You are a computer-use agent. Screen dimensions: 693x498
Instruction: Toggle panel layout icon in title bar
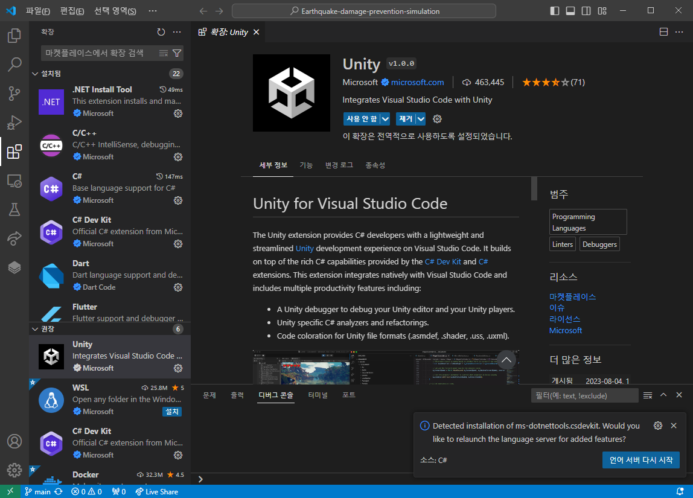tap(570, 11)
